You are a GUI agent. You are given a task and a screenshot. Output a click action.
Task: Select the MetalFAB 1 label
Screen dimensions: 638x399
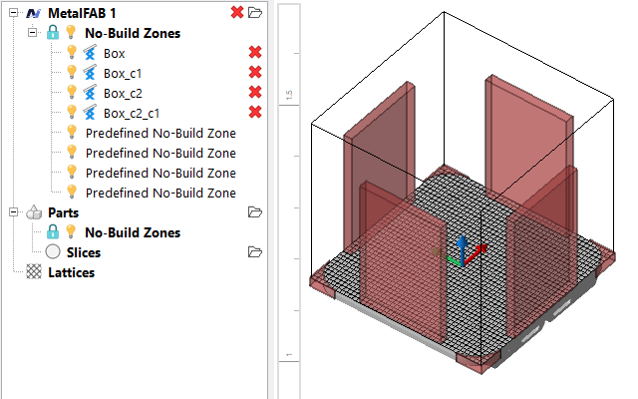(82, 13)
